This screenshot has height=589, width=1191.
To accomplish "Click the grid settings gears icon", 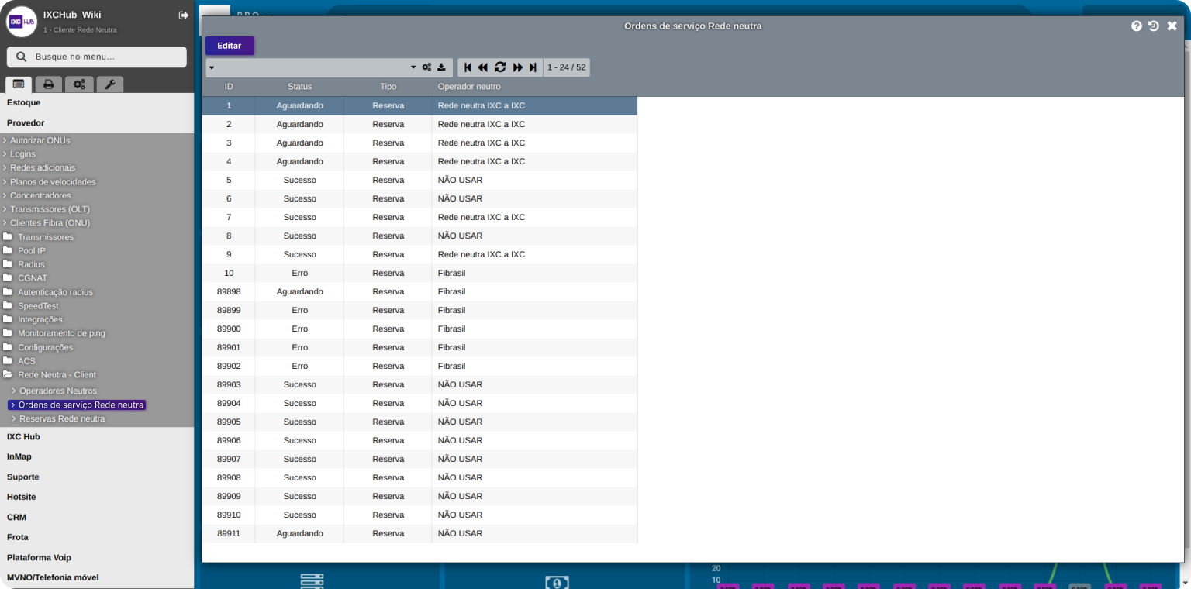I will [426, 67].
